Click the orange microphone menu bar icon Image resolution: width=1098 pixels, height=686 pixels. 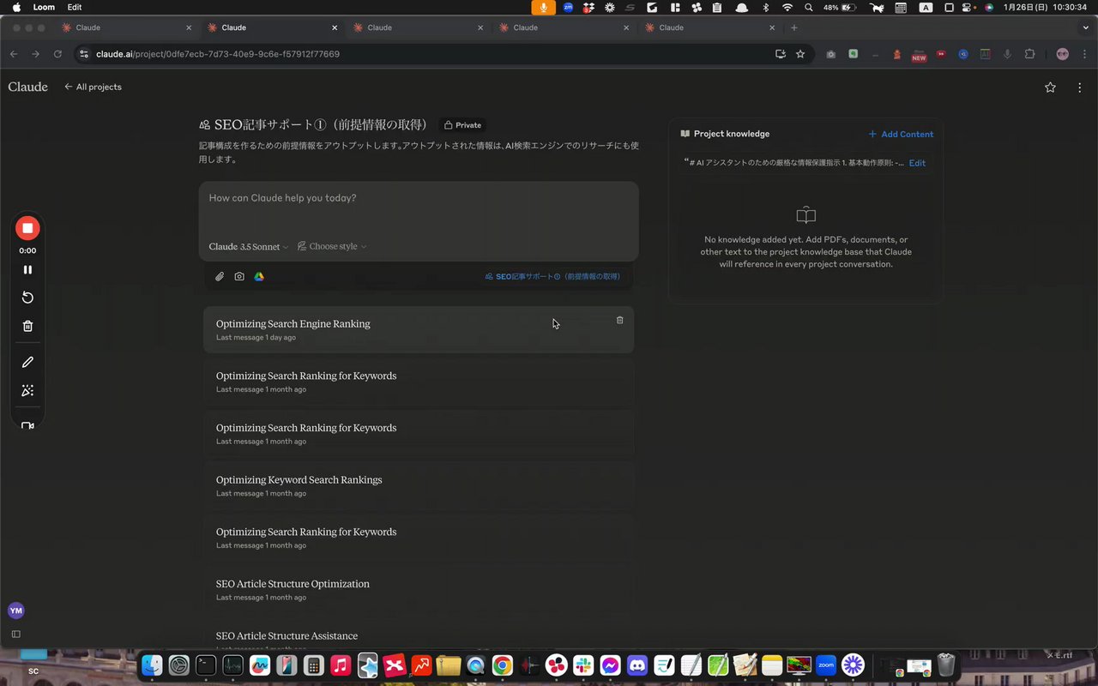543,7
